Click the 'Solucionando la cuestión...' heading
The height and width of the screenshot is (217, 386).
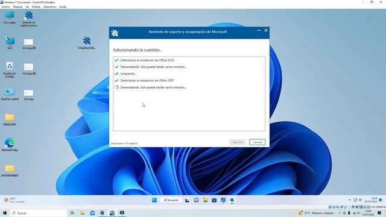click(x=138, y=50)
